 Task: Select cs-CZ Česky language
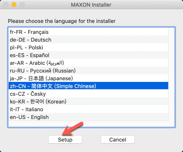tap(88, 94)
